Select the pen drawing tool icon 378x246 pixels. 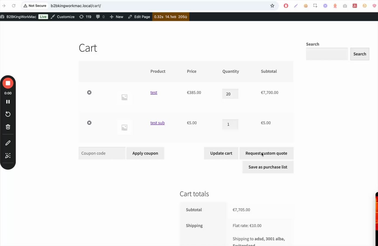(x=8, y=143)
